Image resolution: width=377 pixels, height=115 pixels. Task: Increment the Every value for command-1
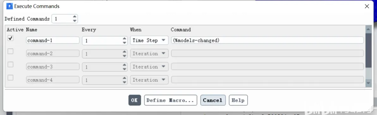click(x=124, y=39)
